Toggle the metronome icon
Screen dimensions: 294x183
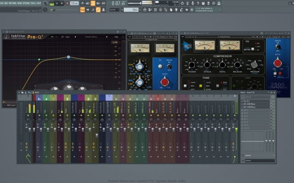pyautogui.click(x=83, y=3)
